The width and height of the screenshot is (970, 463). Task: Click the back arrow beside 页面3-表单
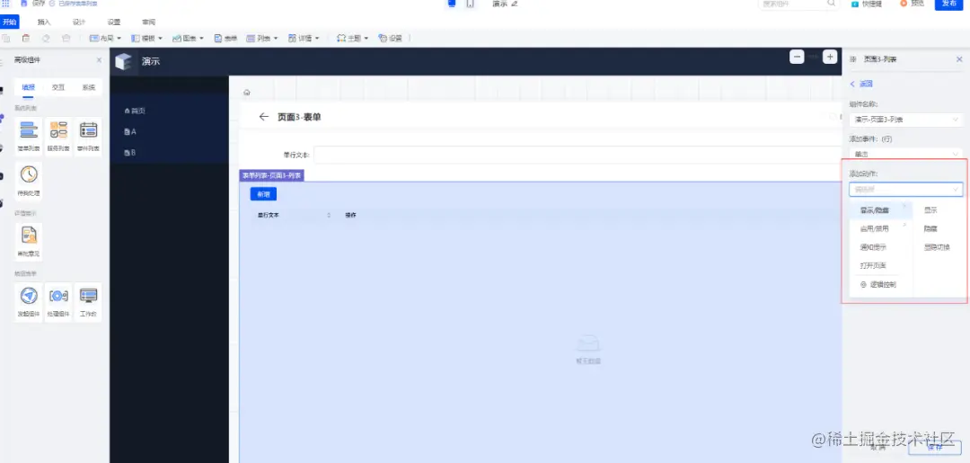tap(264, 117)
